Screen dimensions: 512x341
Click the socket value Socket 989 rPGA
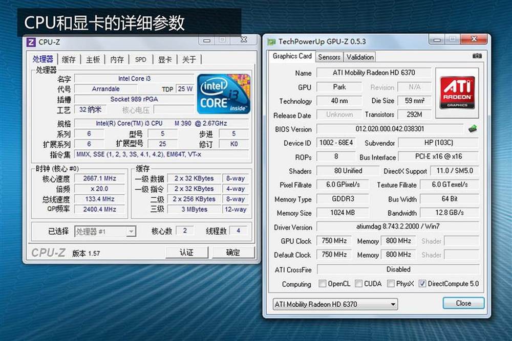click(x=134, y=99)
